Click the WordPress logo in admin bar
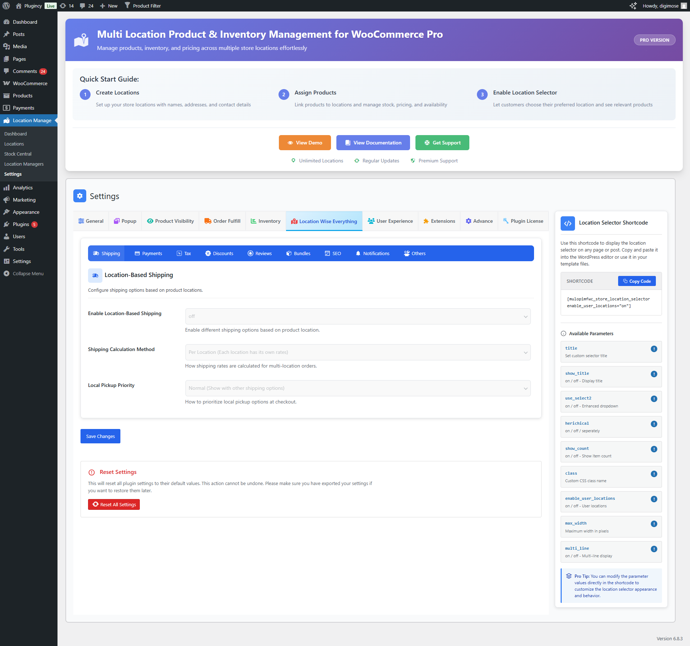 click(6, 6)
